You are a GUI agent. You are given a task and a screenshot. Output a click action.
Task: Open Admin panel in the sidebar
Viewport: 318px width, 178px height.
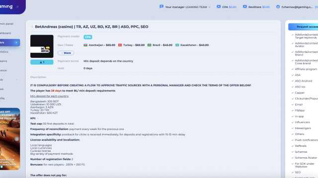click(6, 24)
